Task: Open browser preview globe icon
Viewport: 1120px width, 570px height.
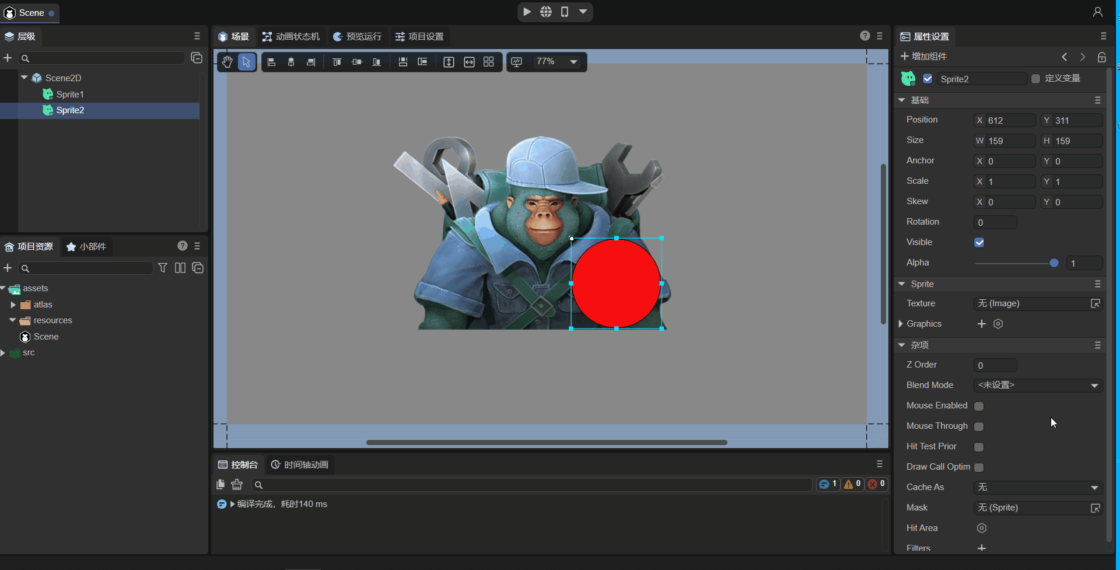Action: pyautogui.click(x=546, y=12)
